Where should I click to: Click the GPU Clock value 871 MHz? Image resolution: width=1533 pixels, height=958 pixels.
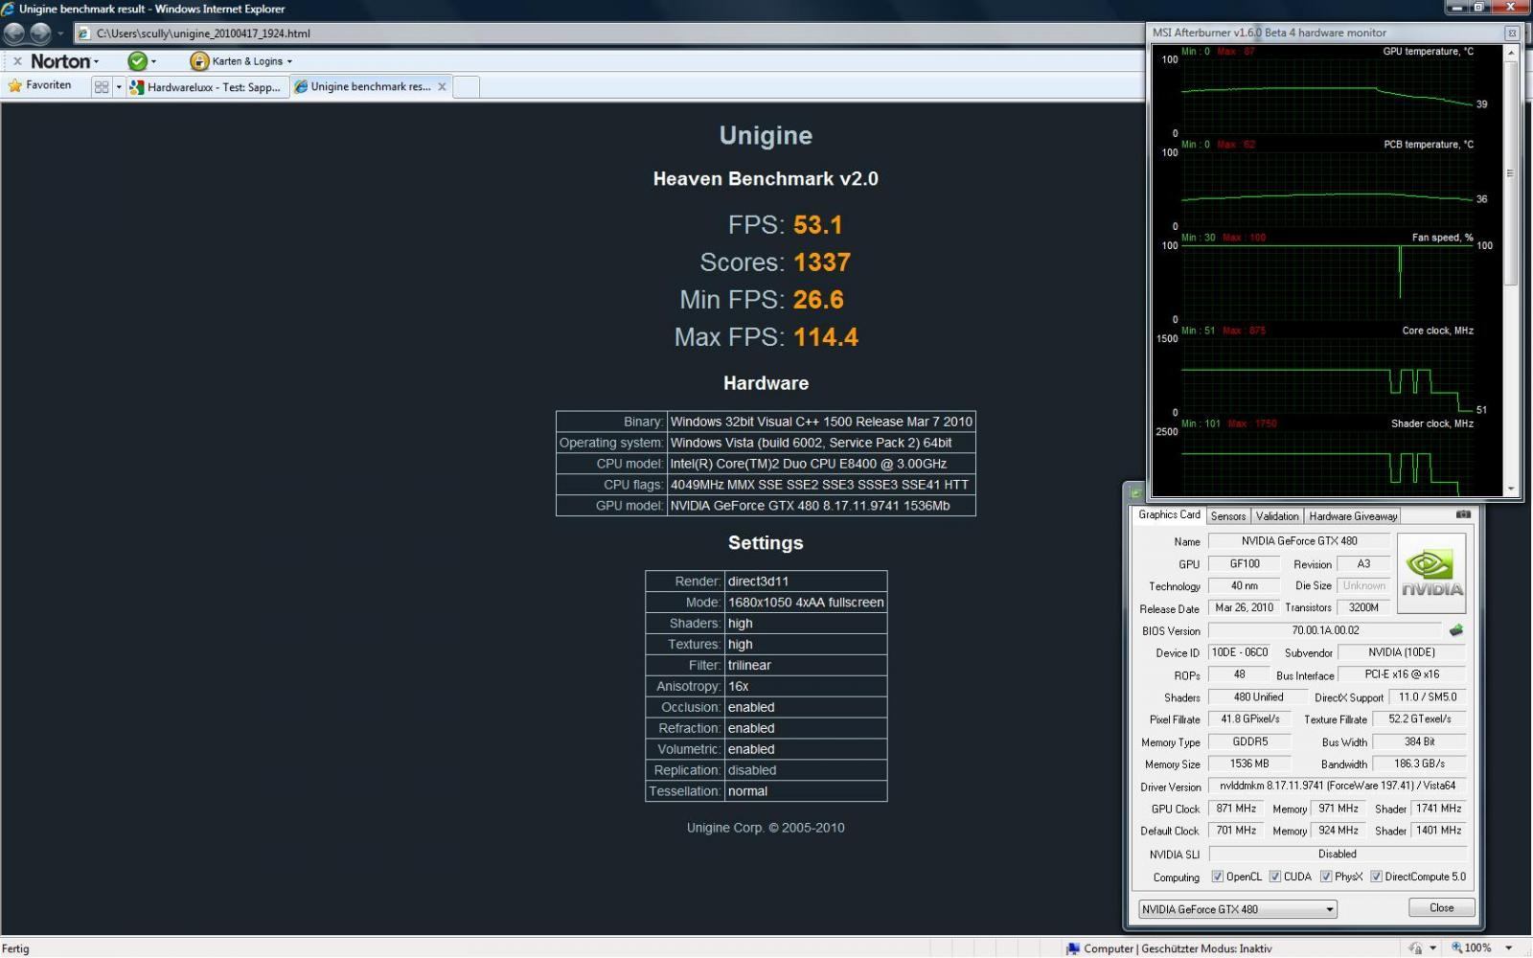pos(1236,809)
